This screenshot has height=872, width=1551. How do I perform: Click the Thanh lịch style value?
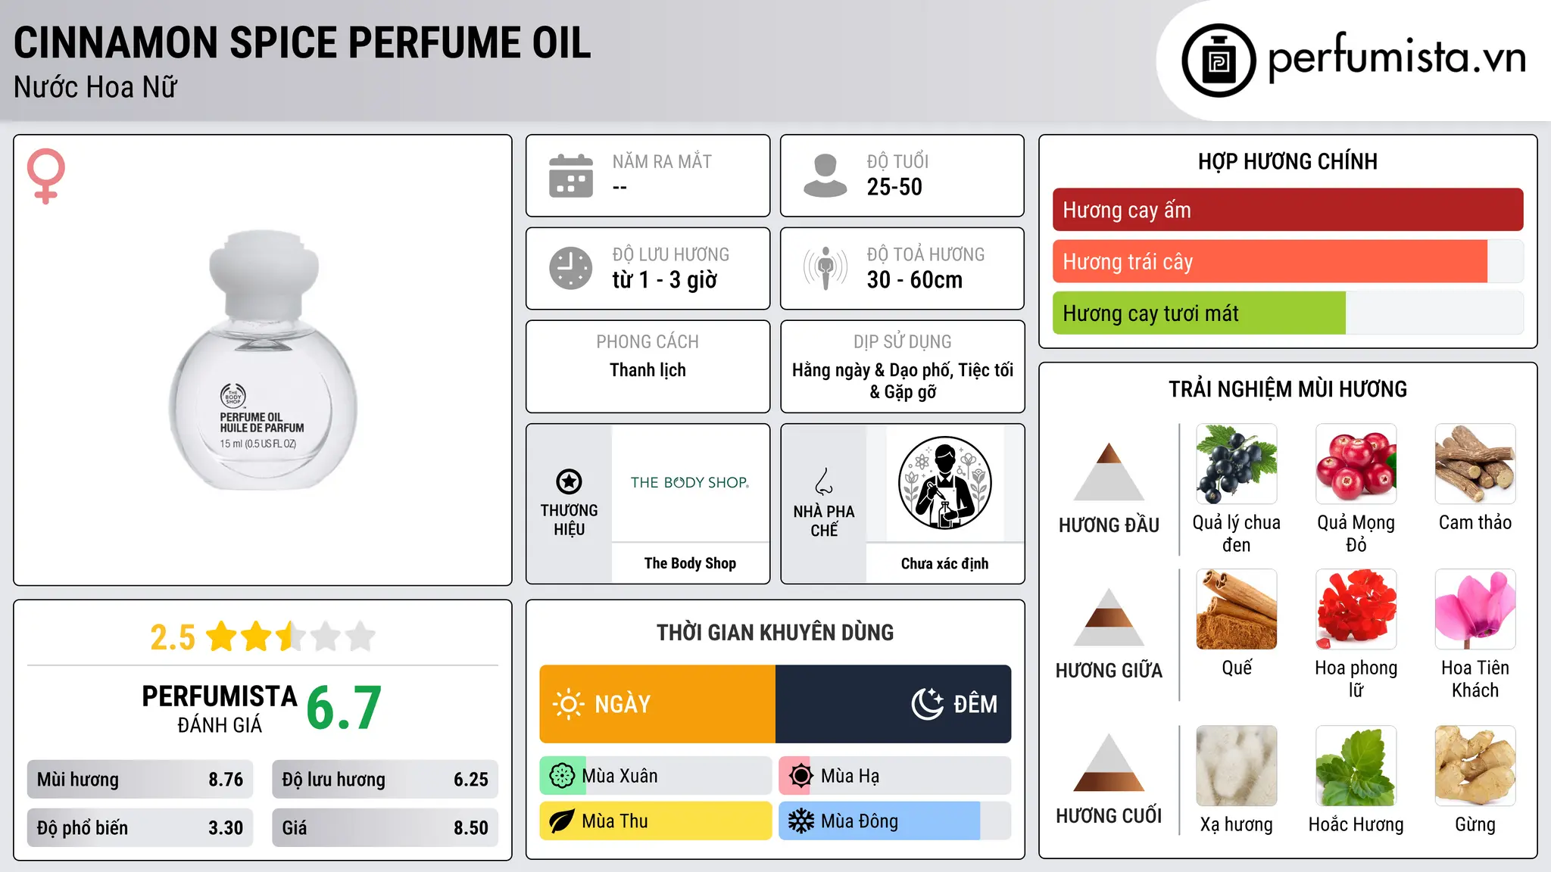point(648,370)
